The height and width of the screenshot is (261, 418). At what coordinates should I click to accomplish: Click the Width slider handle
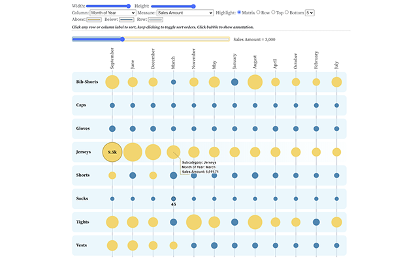pos(129,6)
